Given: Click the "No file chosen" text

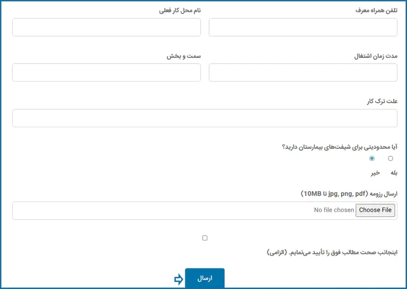Looking at the screenshot, I should pyautogui.click(x=334, y=210).
